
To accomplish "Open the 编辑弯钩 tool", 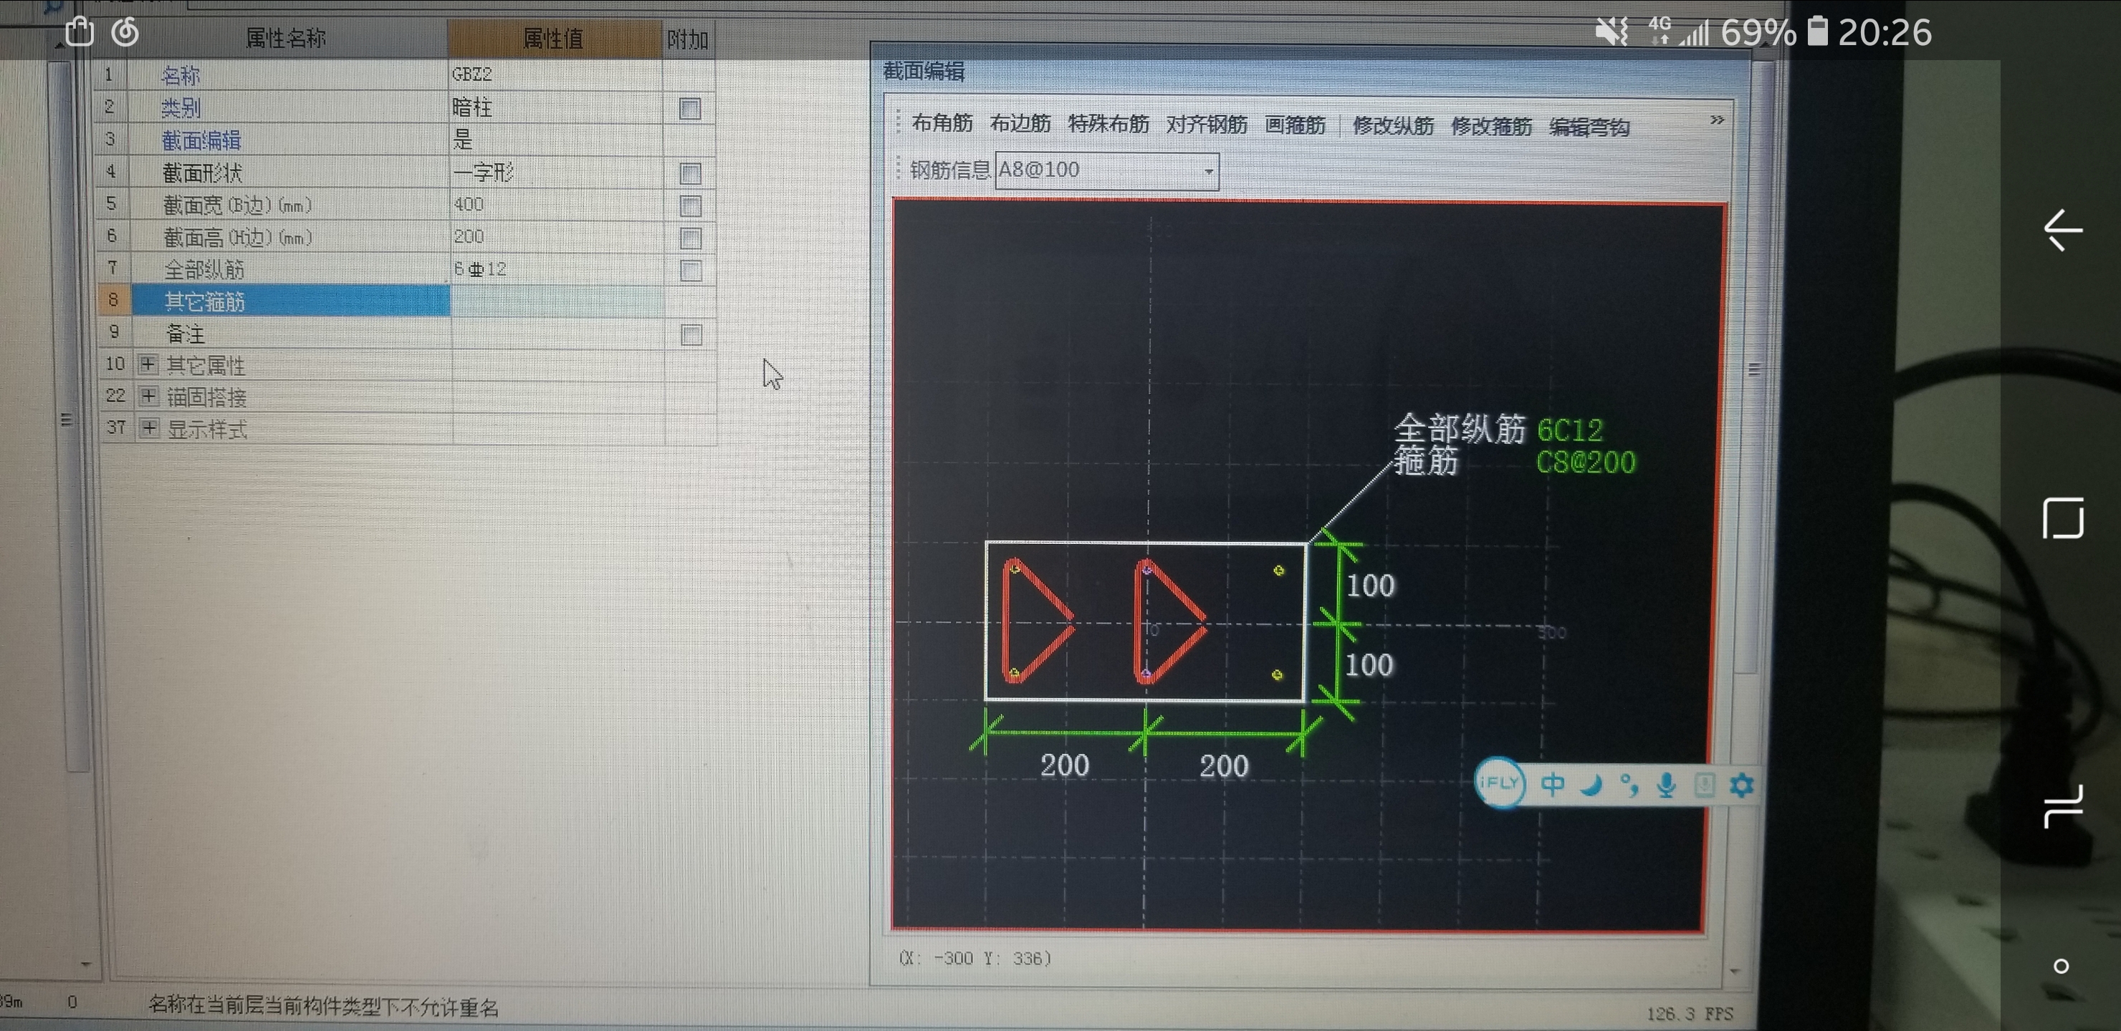I will pos(1589,127).
